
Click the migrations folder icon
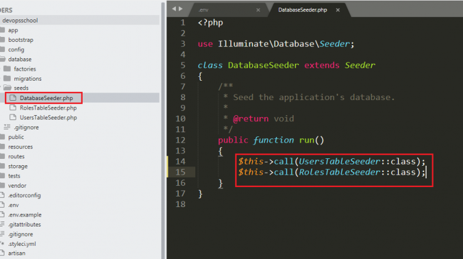[8, 79]
